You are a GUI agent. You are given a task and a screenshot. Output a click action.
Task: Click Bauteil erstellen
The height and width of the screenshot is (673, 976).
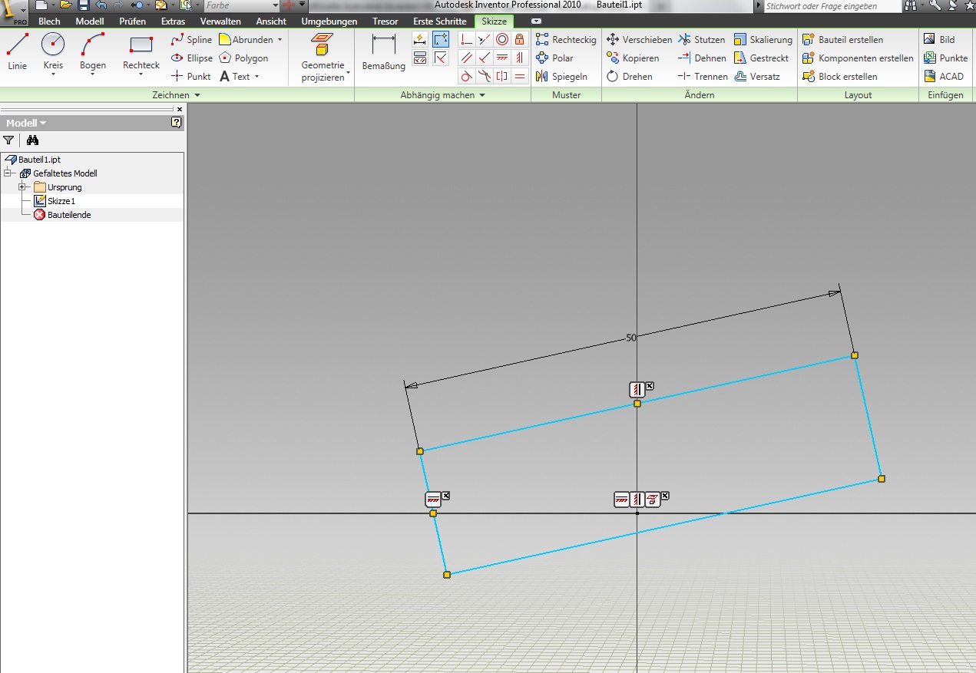pos(842,40)
